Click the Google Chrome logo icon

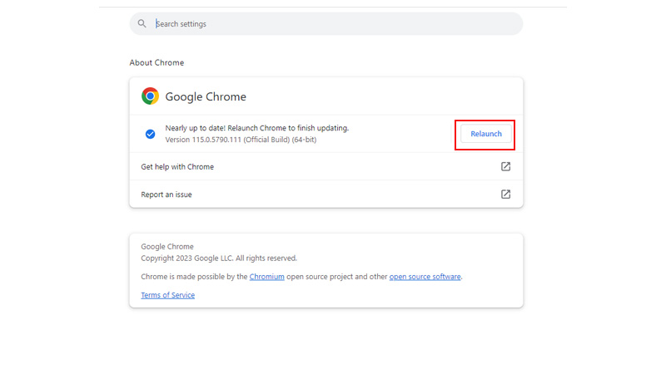tap(150, 96)
